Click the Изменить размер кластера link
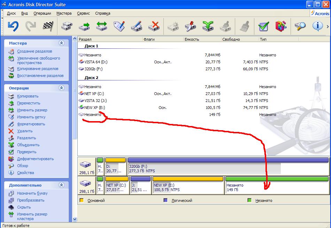The height and width of the screenshot is (228, 331). coord(32,217)
